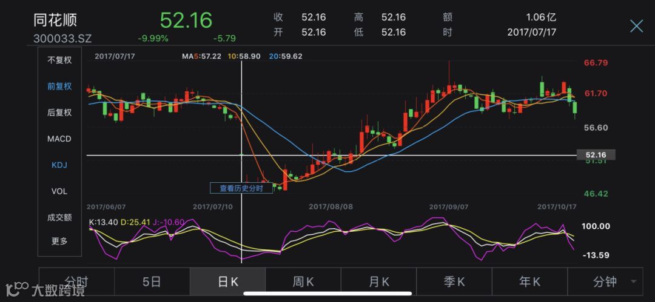Click the MA 20:59.62 indicator label
This screenshot has width=655, height=302.
click(285, 56)
